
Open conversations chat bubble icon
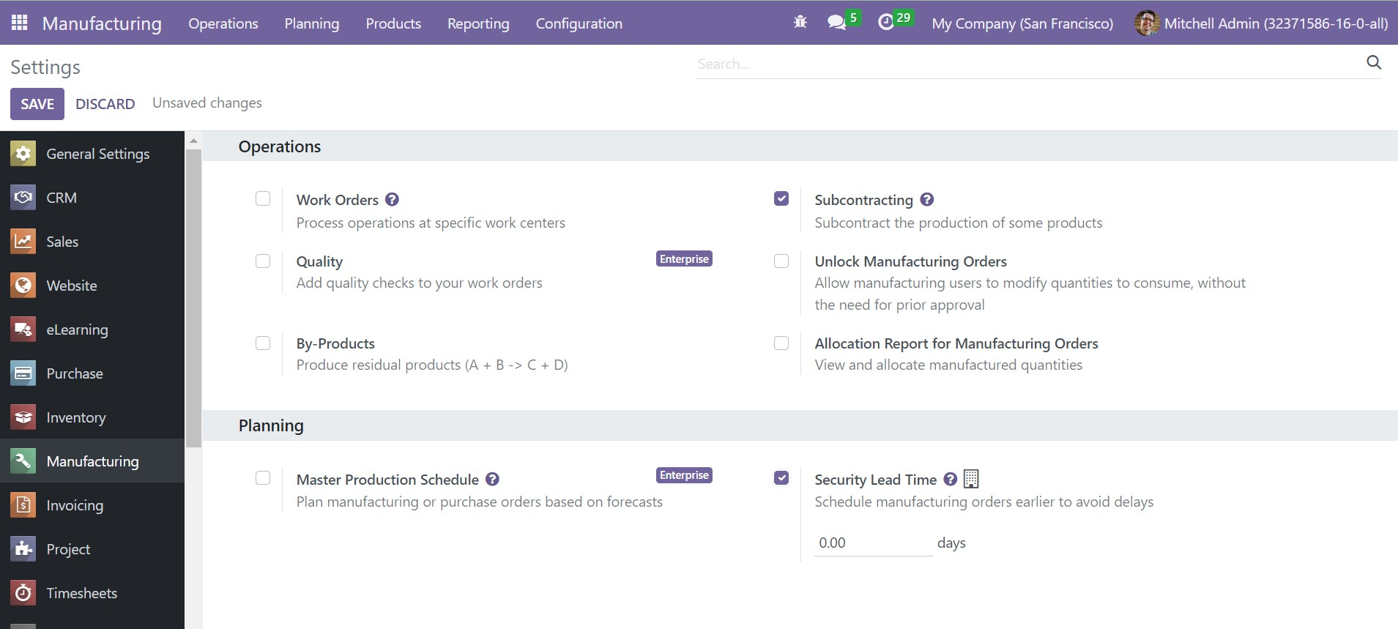[836, 23]
